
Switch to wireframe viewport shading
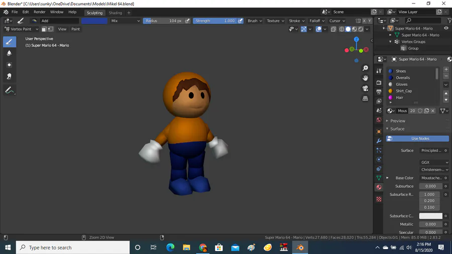[342, 29]
